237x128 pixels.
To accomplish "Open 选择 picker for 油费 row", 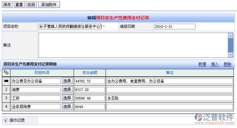I will point(67,90).
